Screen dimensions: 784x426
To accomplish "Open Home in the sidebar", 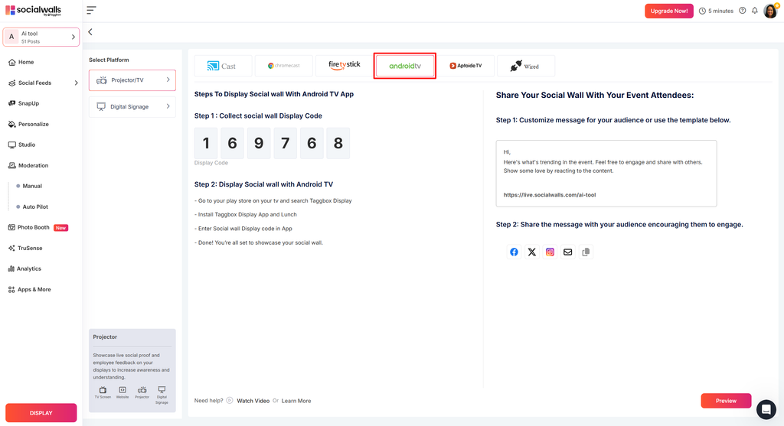I will coord(21,63).
